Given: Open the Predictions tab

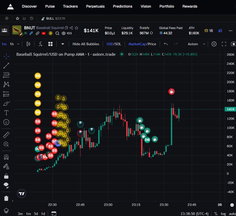Looking at the screenshot, I should click(123, 6).
